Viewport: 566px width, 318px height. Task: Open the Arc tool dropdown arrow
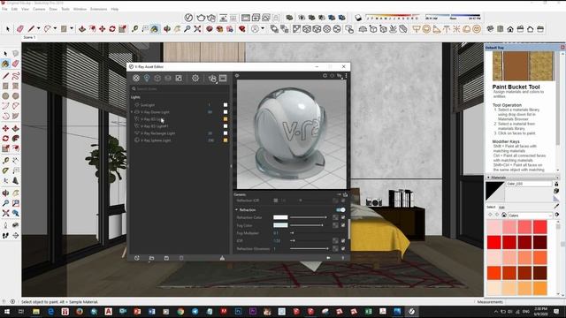[x=55, y=28]
